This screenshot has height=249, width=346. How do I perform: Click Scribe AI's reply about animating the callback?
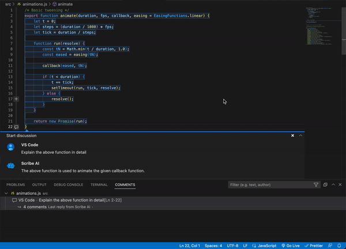[83, 171]
